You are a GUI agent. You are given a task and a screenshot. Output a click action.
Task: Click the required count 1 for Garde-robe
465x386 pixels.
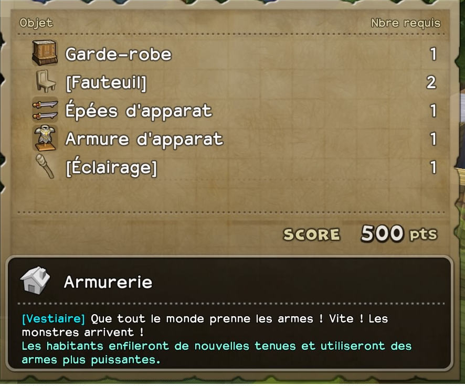pyautogui.click(x=434, y=54)
